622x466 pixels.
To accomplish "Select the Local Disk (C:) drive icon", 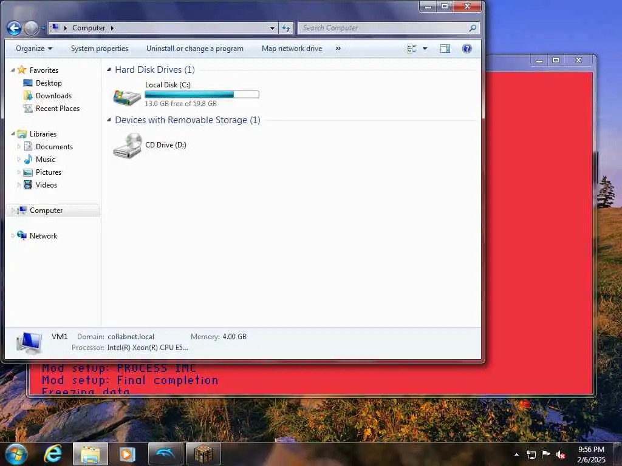I will point(127,96).
